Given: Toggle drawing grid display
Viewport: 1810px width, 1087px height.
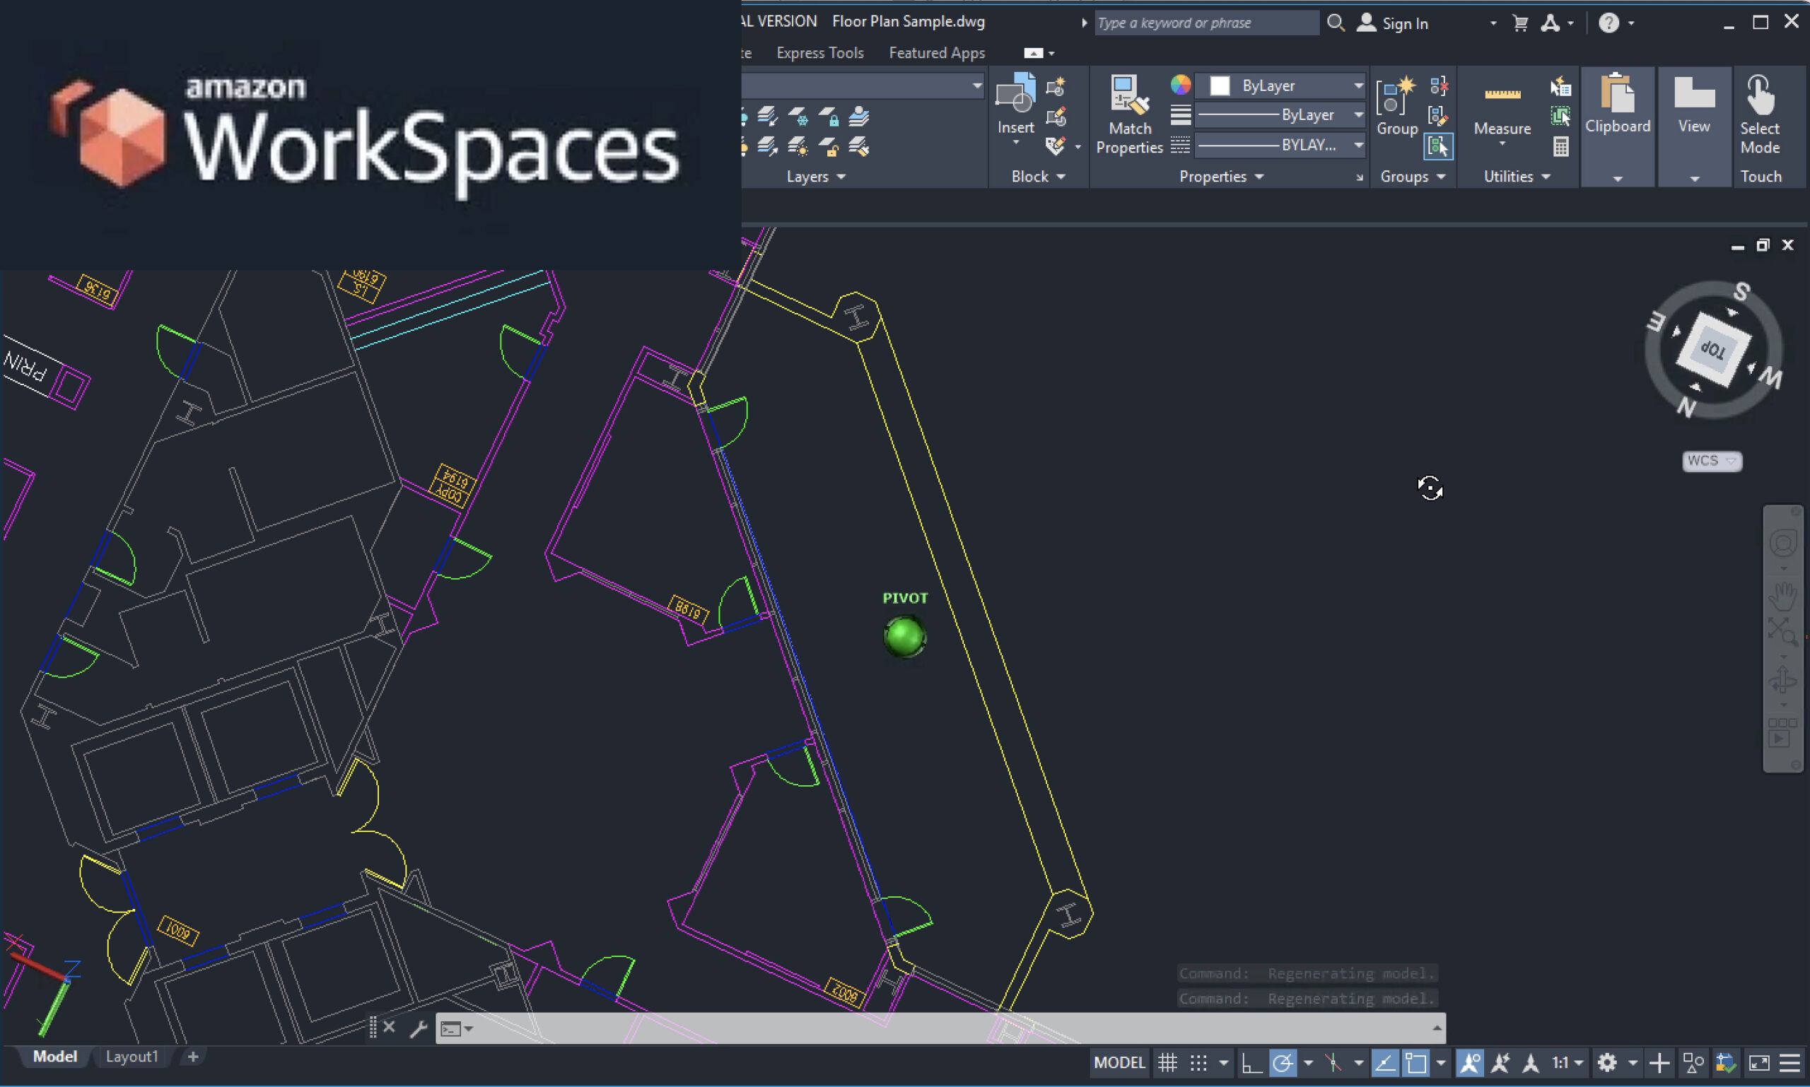Looking at the screenshot, I should pos(1167,1062).
